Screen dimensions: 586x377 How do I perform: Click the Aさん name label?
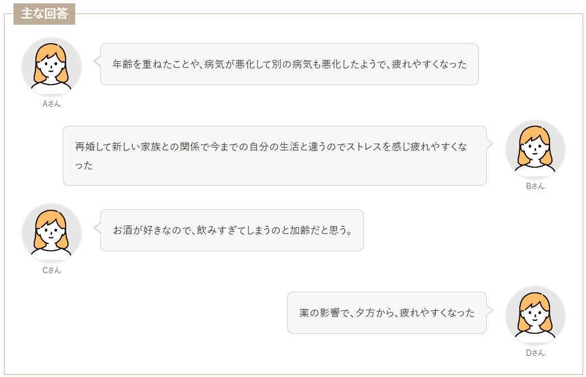(x=52, y=104)
